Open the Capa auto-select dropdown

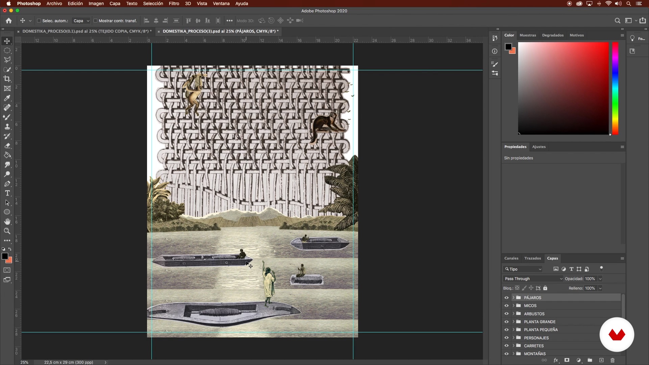click(x=81, y=21)
